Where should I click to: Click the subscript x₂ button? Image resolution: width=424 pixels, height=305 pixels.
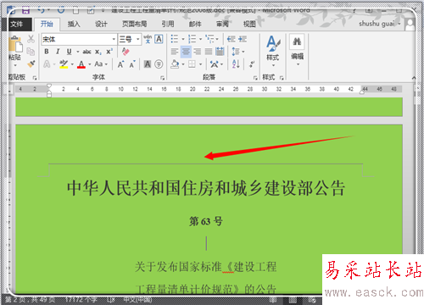pyautogui.click(x=98, y=52)
